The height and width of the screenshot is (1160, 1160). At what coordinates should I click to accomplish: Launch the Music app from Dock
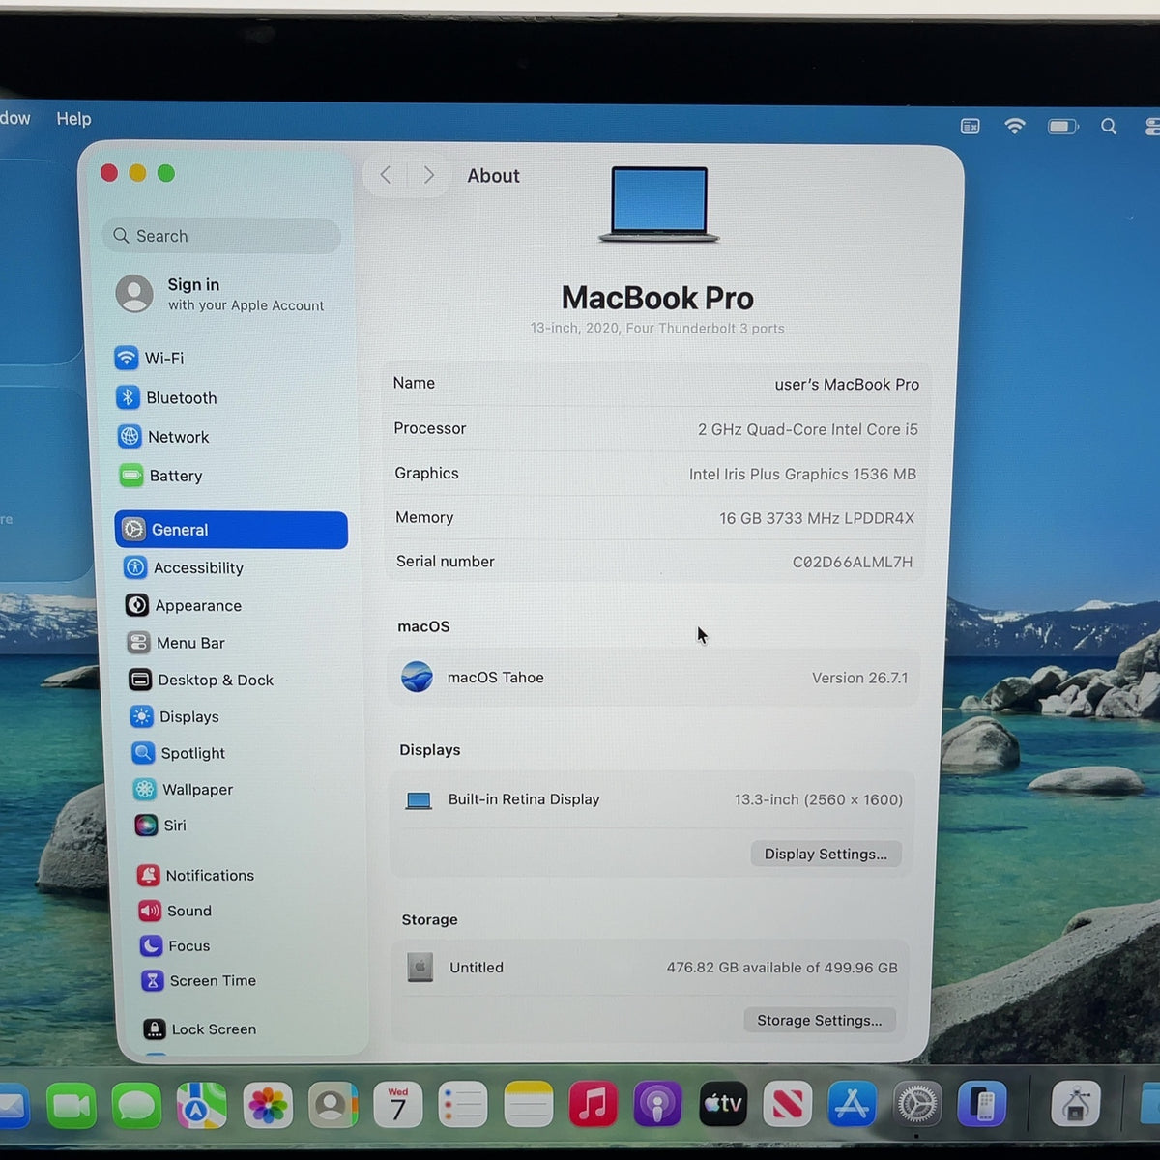tap(593, 1103)
